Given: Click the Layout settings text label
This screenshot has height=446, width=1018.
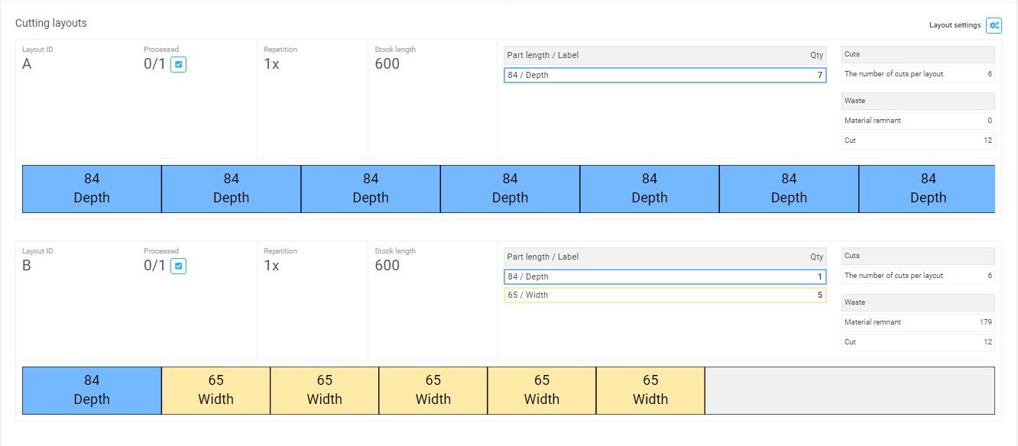Looking at the screenshot, I should click(x=955, y=25).
